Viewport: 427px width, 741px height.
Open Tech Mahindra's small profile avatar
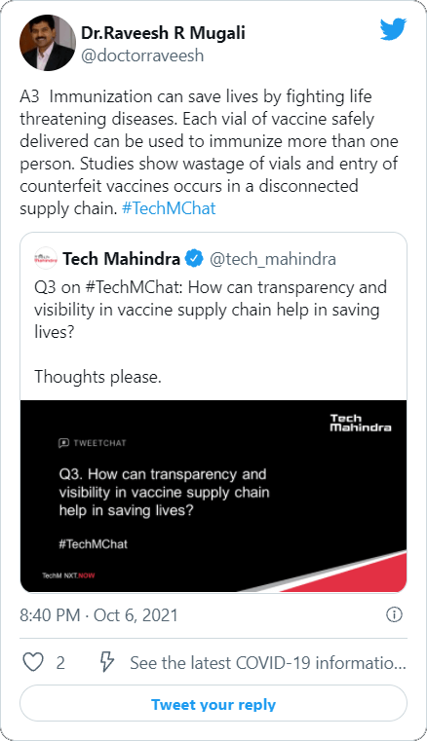pyautogui.click(x=46, y=258)
